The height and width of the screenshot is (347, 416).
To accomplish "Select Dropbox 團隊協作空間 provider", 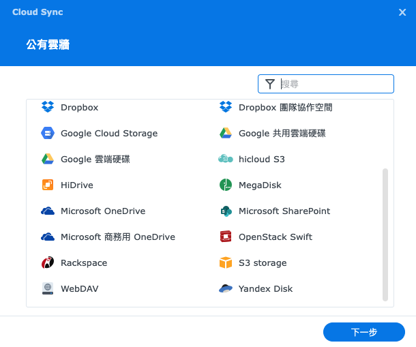I will [285, 107].
